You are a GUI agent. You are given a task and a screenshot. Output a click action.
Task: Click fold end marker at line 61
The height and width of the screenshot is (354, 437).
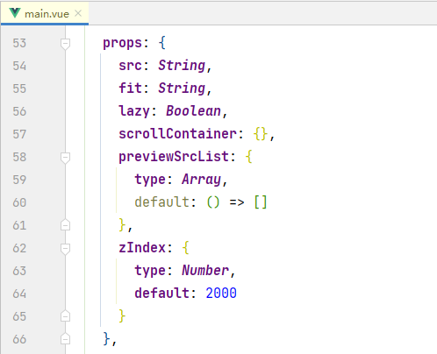tap(65, 225)
